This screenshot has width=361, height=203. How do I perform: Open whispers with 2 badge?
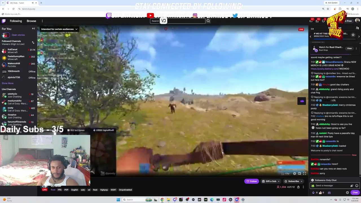(x=323, y=21)
